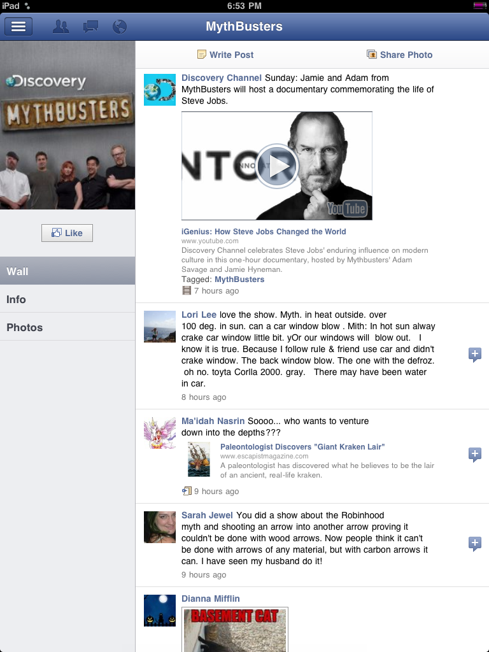489x652 pixels.
Task: Switch to the Photos tab
Action: (x=67, y=327)
